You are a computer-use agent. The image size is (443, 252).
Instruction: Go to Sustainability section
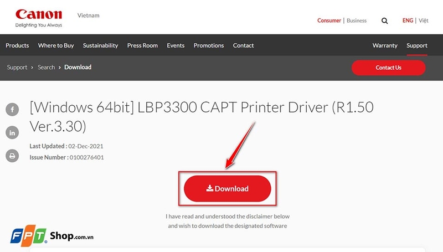[101, 45]
